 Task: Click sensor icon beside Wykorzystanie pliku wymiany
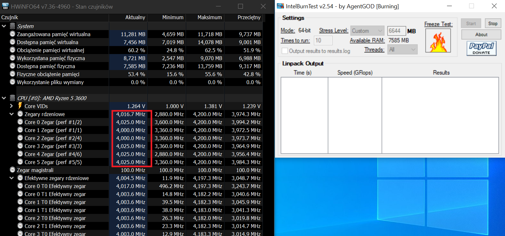click(x=12, y=82)
